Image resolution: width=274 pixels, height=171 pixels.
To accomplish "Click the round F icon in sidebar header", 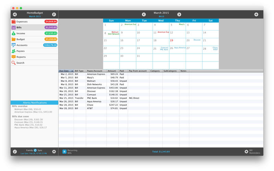I will pos(54,14).
